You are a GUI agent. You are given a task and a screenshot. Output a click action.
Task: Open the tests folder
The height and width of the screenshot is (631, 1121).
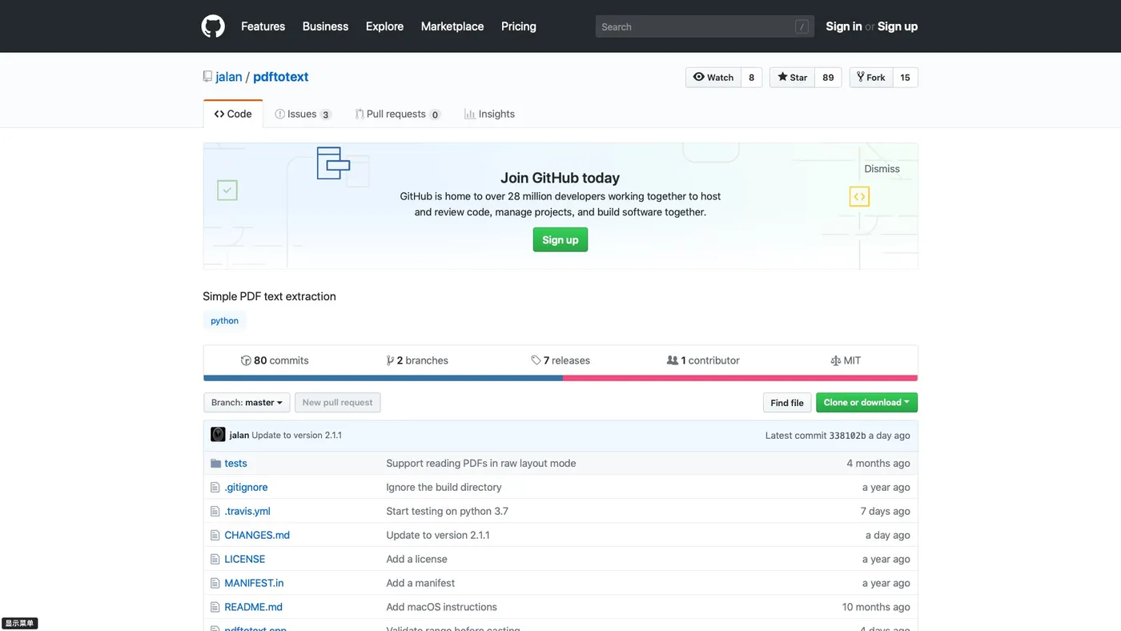point(235,463)
